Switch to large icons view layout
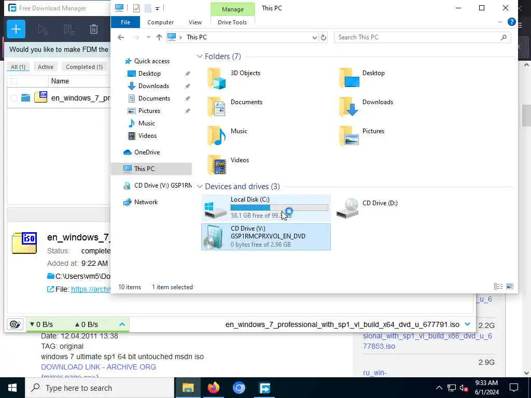Image resolution: width=531 pixels, height=398 pixels. click(510, 287)
